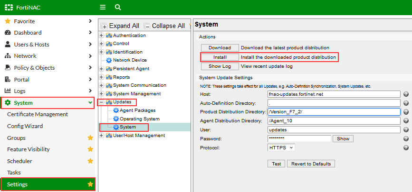The width and height of the screenshot is (412, 192).
Task: Click the star beside Scheduler
Action: tap(90, 161)
